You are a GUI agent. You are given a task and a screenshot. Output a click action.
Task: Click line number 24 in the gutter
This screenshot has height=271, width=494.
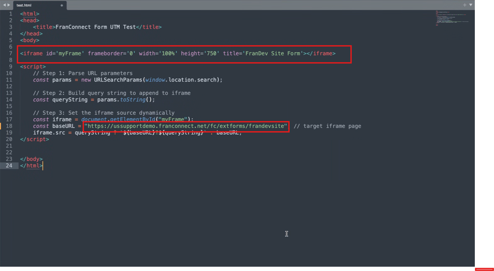(x=9, y=166)
